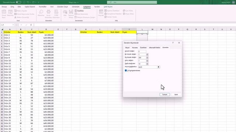Click the En büyük değer spinner arrows
The height and width of the screenshot is (132, 236).
tap(147, 58)
